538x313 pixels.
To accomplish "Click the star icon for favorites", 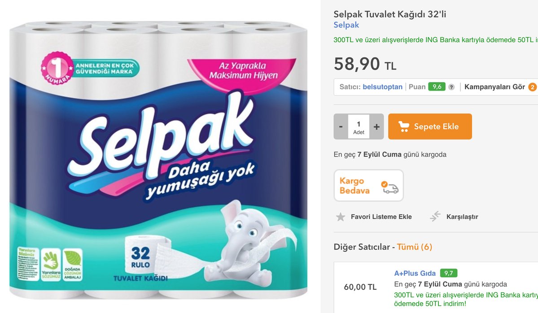I will 341,217.
